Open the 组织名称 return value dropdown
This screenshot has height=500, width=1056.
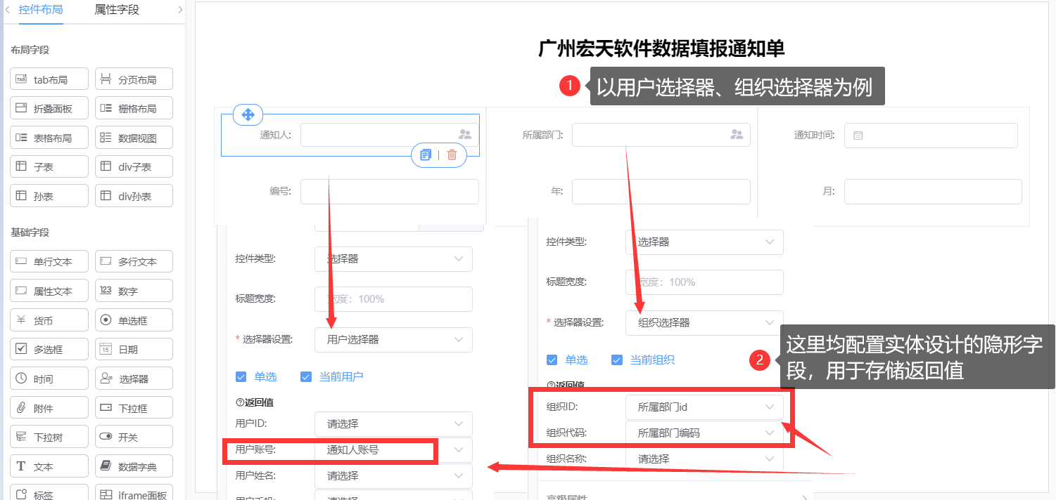pyautogui.click(x=704, y=459)
